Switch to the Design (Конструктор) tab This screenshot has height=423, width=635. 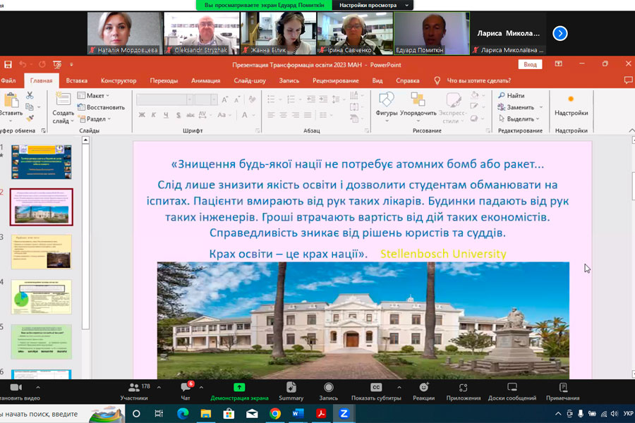click(119, 80)
